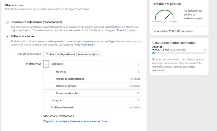The width and height of the screenshot is (217, 131).
Task: Open Dispositivos móviles y sistemas operativos específicos
Action: point(75,121)
